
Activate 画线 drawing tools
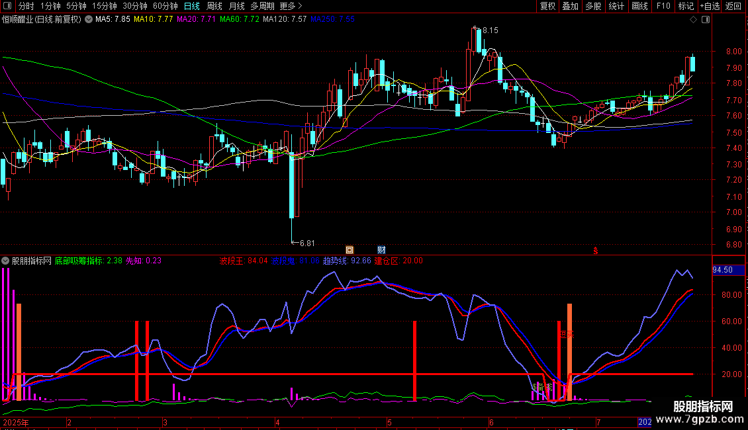pos(639,6)
